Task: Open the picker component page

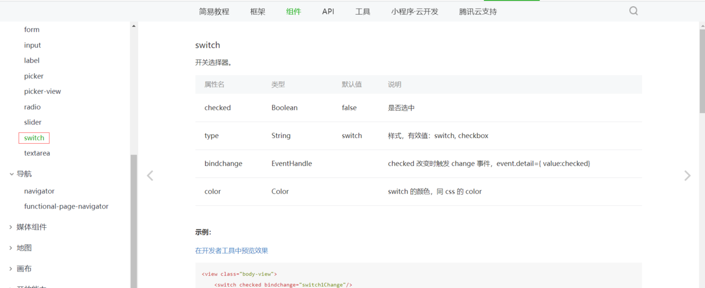Action: tap(34, 76)
